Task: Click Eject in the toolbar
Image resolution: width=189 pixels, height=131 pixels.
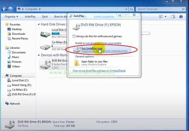Action: coord(45,17)
